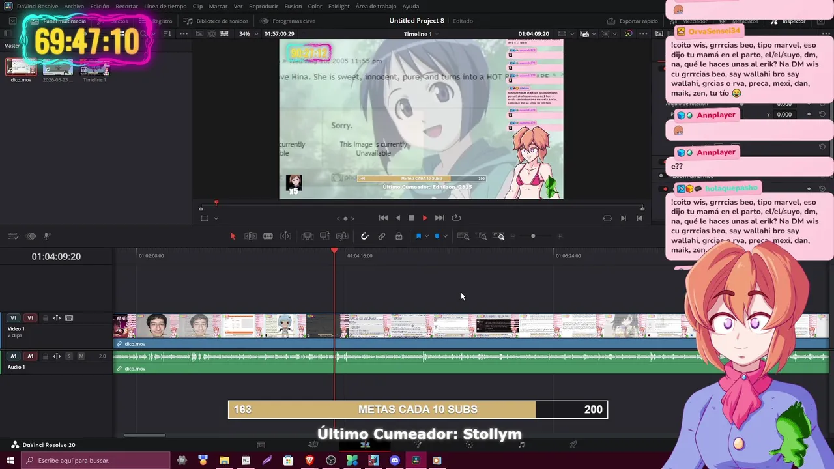The image size is (834, 469).
Task: Click the timeline zoom minus button
Action: (513, 236)
